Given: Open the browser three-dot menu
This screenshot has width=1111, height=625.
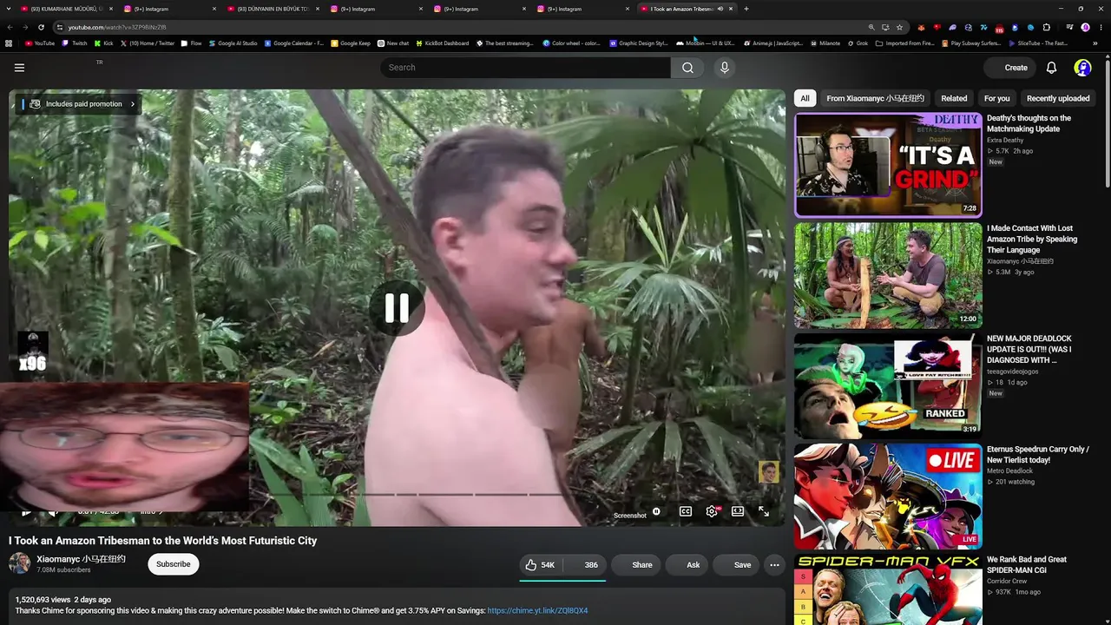Looking at the screenshot, I should tap(1100, 27).
